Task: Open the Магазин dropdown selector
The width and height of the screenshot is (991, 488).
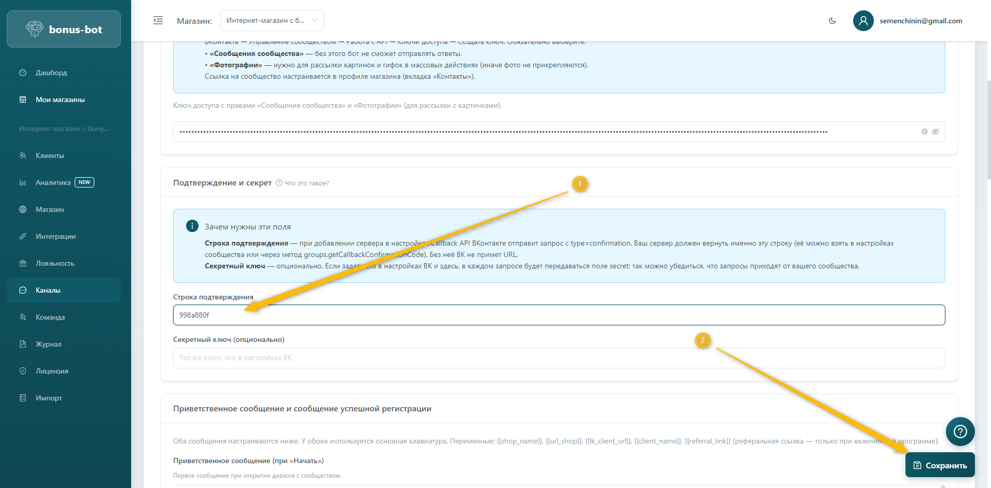Action: click(x=272, y=21)
